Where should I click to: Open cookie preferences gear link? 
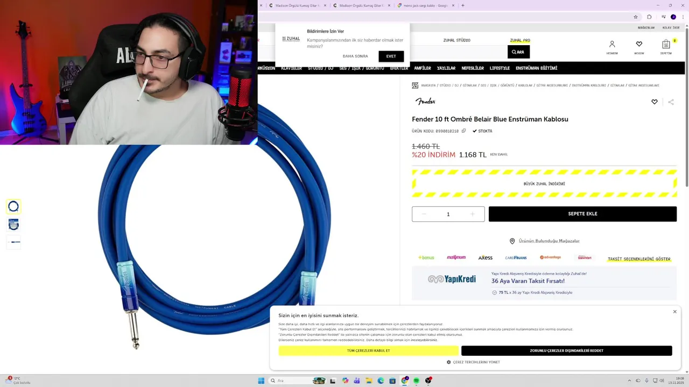(473, 362)
